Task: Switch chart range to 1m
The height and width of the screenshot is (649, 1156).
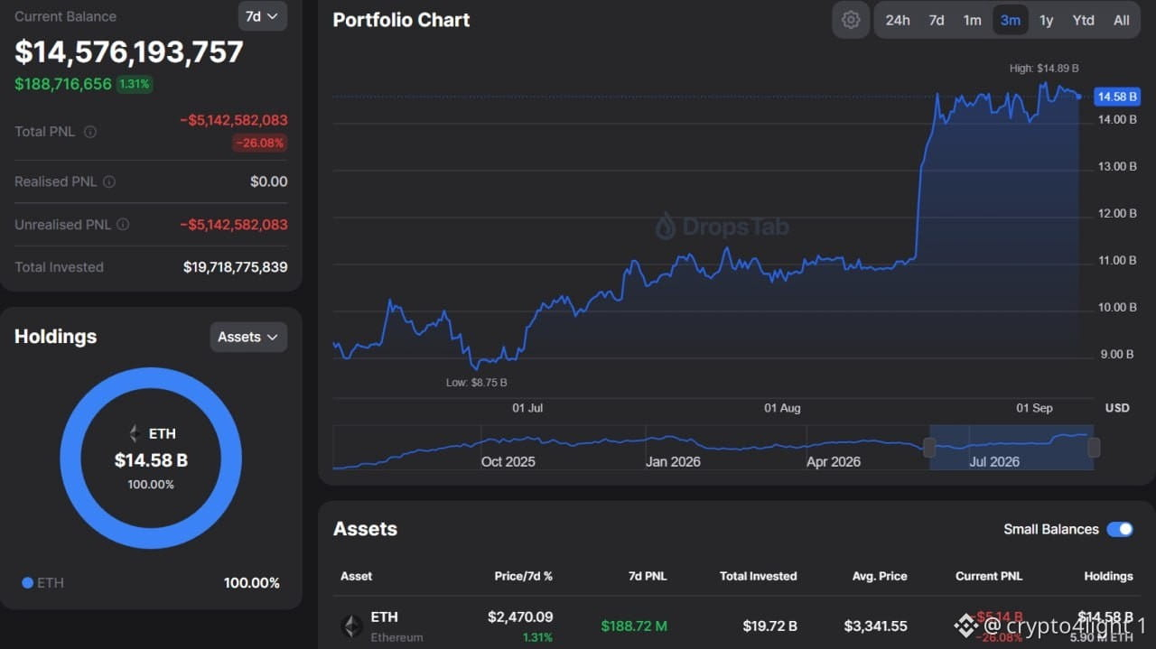Action: (x=972, y=20)
